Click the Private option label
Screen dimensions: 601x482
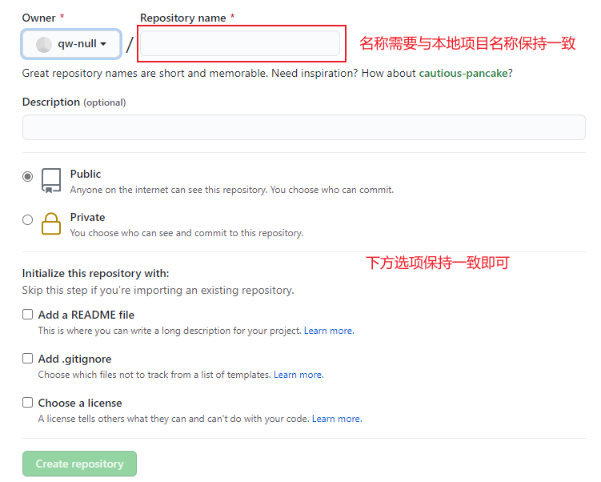(x=87, y=218)
